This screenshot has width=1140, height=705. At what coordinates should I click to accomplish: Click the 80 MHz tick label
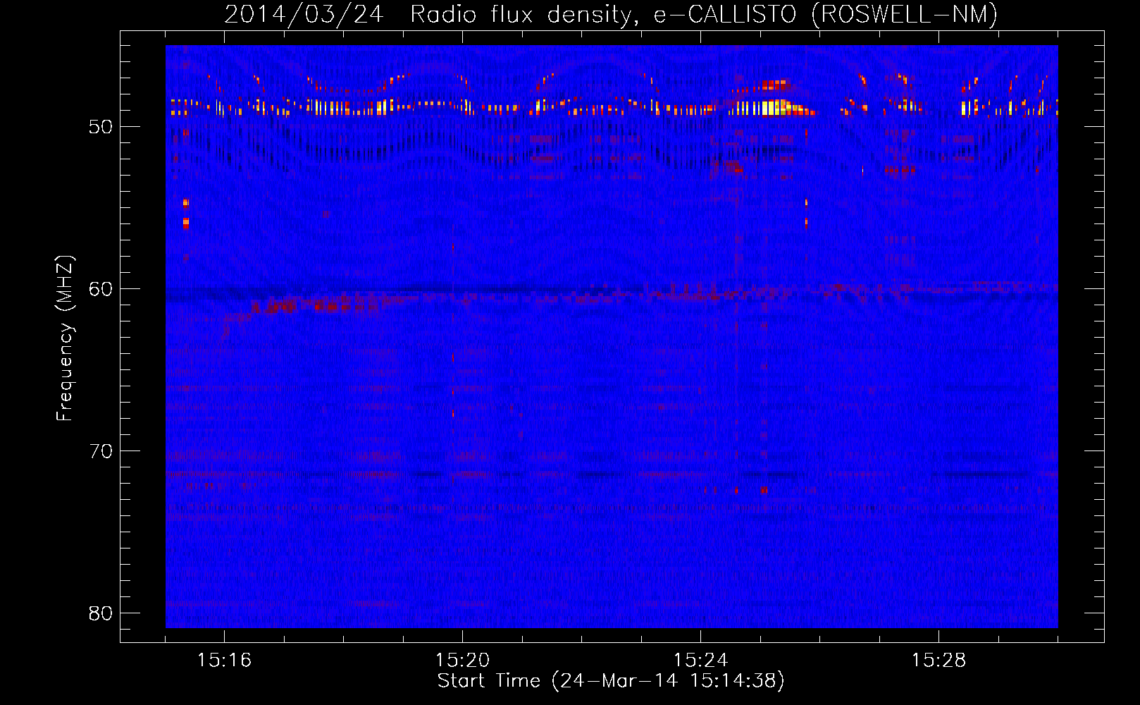point(101,613)
